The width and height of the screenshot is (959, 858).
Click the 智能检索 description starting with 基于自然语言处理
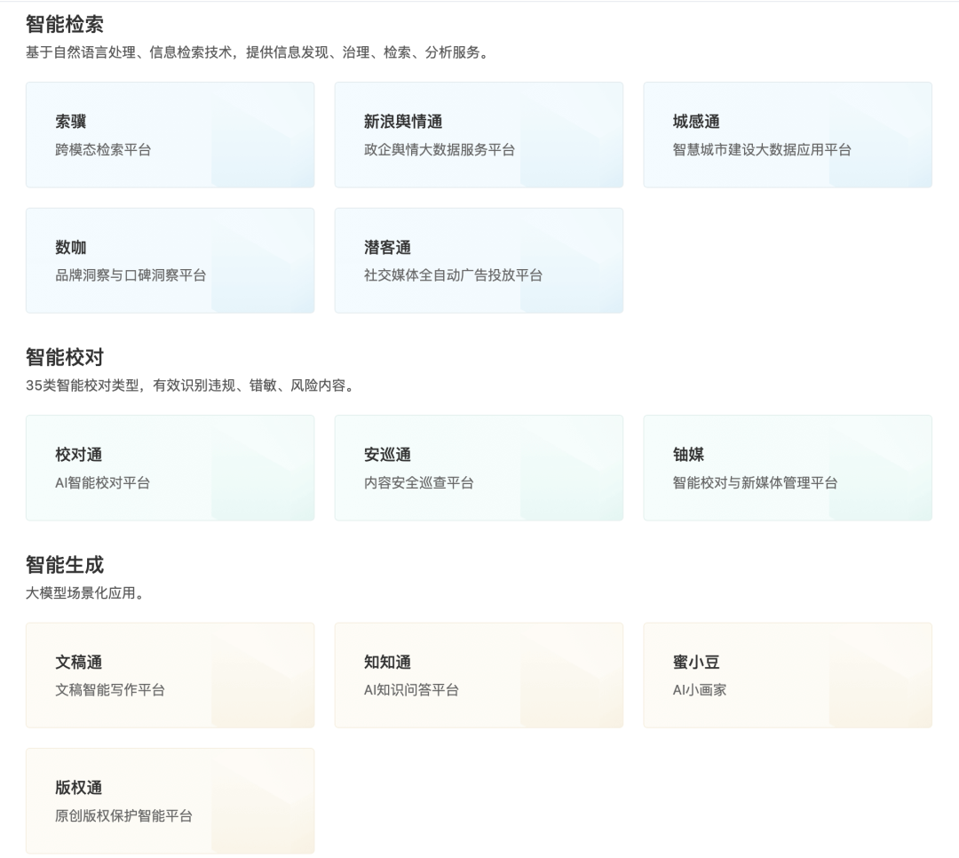[x=258, y=52]
